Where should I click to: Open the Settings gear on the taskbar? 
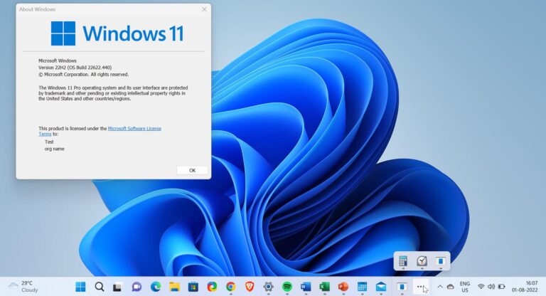point(268,287)
